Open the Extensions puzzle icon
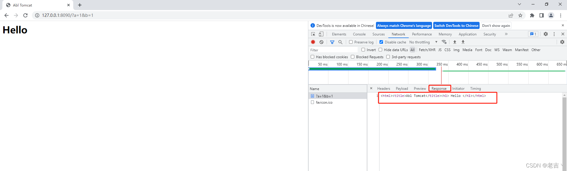This screenshot has height=171, width=567. (x=532, y=15)
